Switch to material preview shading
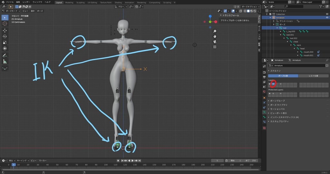330x174 pixels. [x=252, y=11]
